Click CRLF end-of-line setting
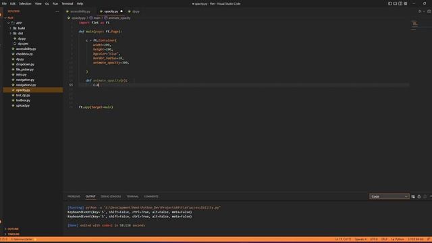Image resolution: width=432 pixels, height=243 pixels. pos(384,240)
